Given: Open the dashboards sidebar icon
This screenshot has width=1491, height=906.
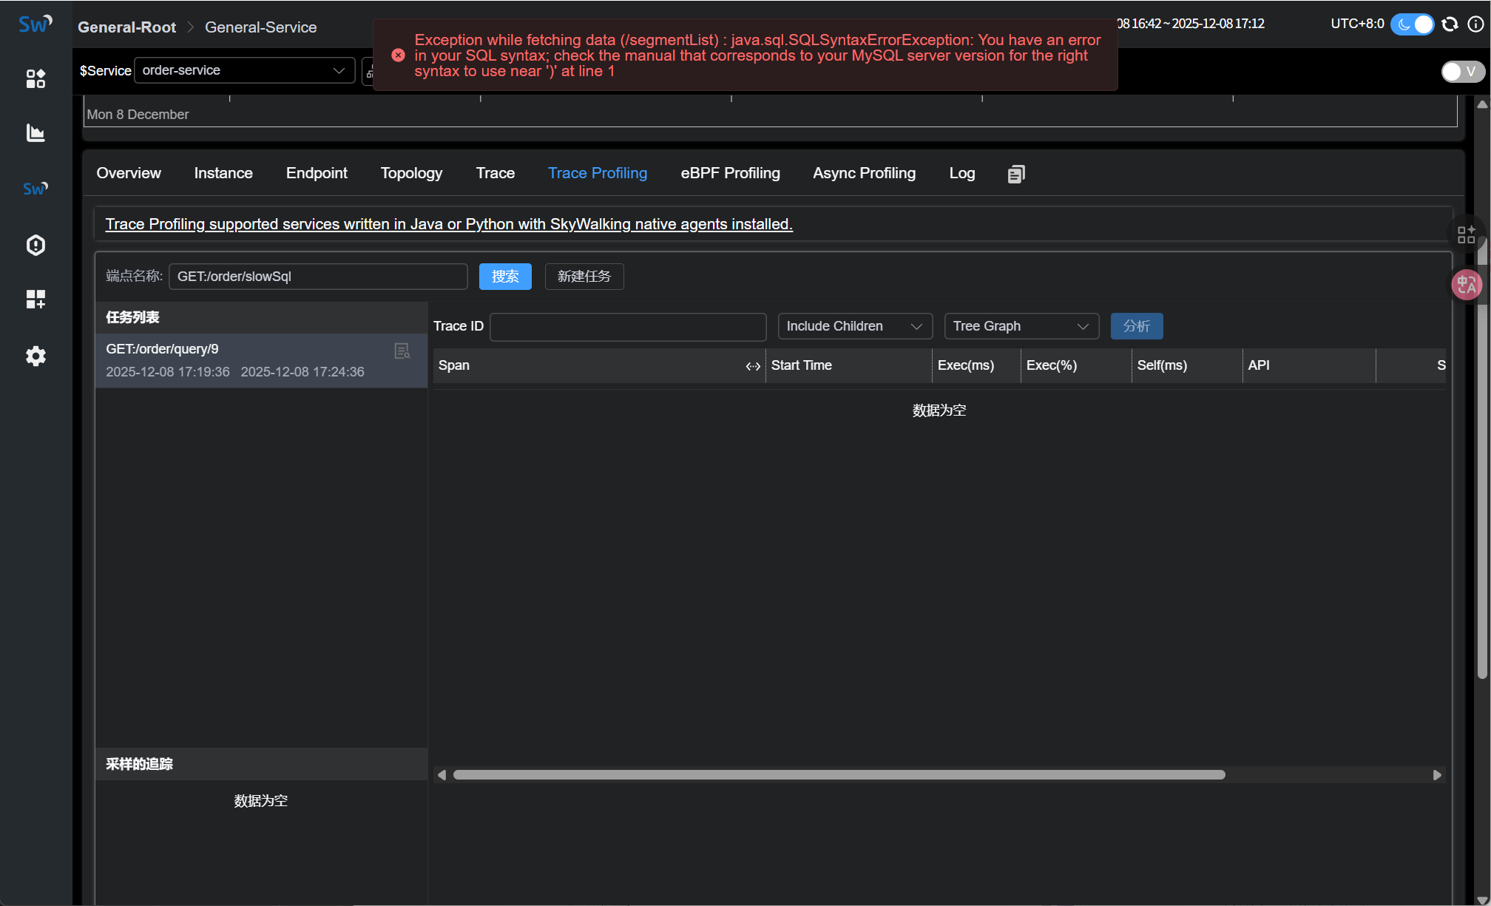Looking at the screenshot, I should point(35,78).
